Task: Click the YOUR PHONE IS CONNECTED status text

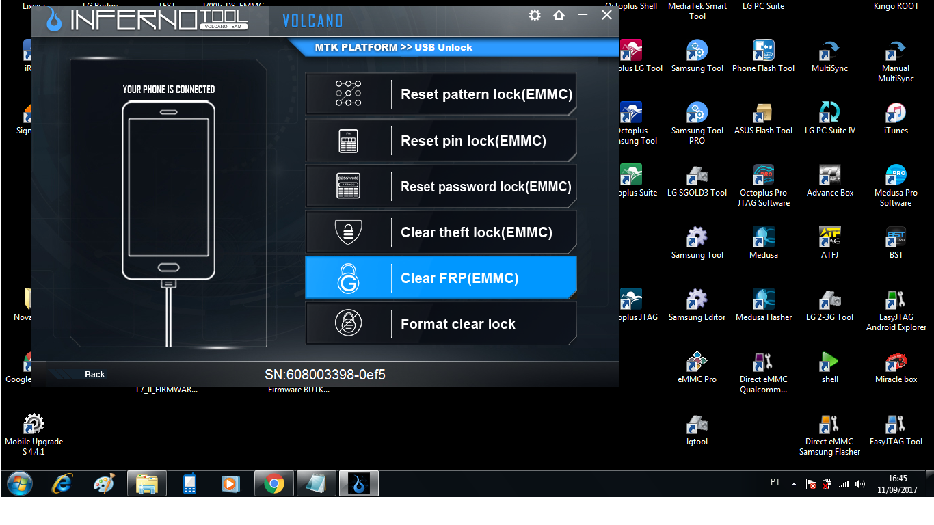Action: point(169,90)
